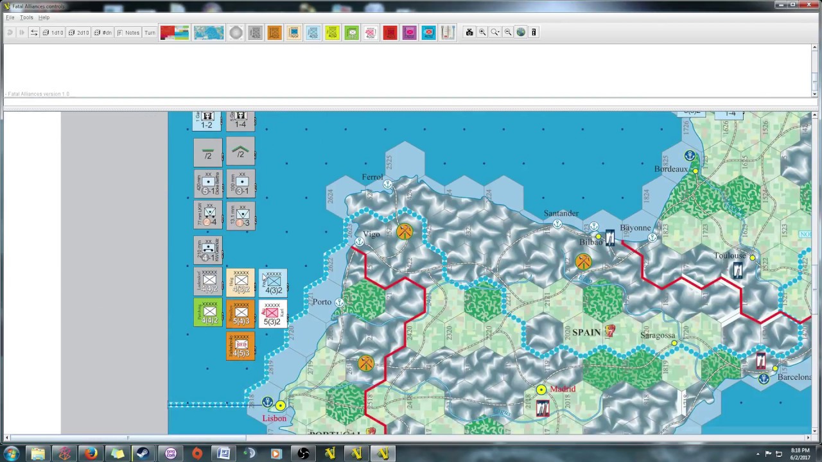The image size is (822, 462).
Task: Select the 100 mm artillery counter
Action: [241, 183]
